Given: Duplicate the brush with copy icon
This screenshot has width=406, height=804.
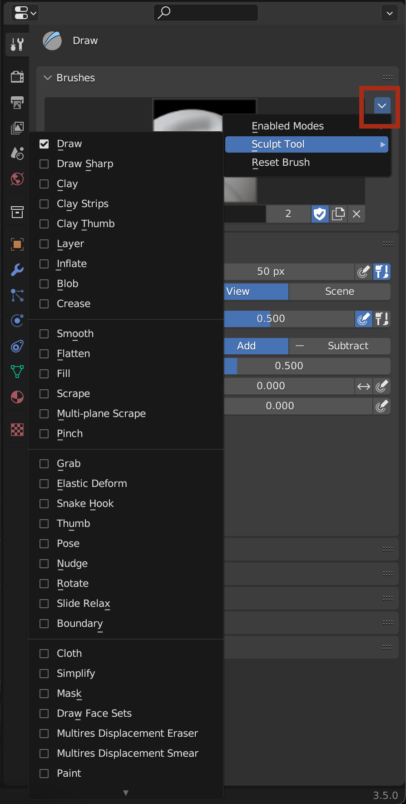Looking at the screenshot, I should [x=338, y=214].
